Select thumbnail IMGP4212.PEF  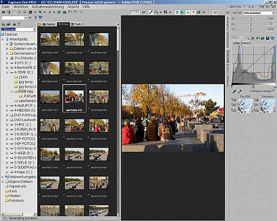point(99,125)
